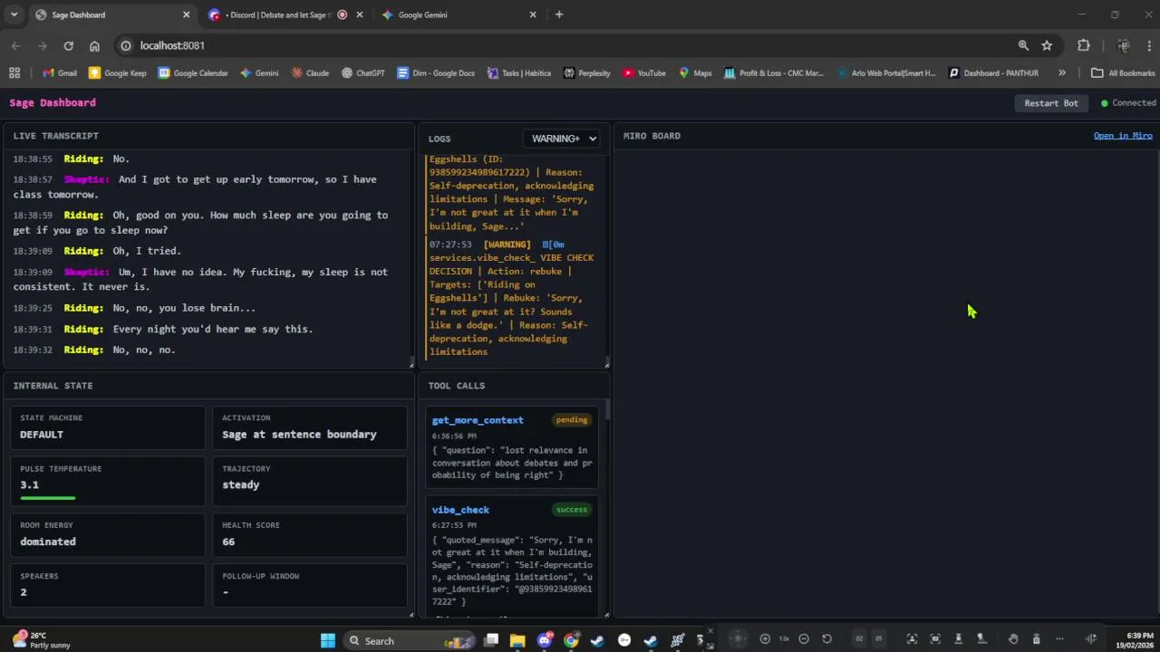Go to the browser home page
The image size is (1160, 652).
tap(94, 45)
